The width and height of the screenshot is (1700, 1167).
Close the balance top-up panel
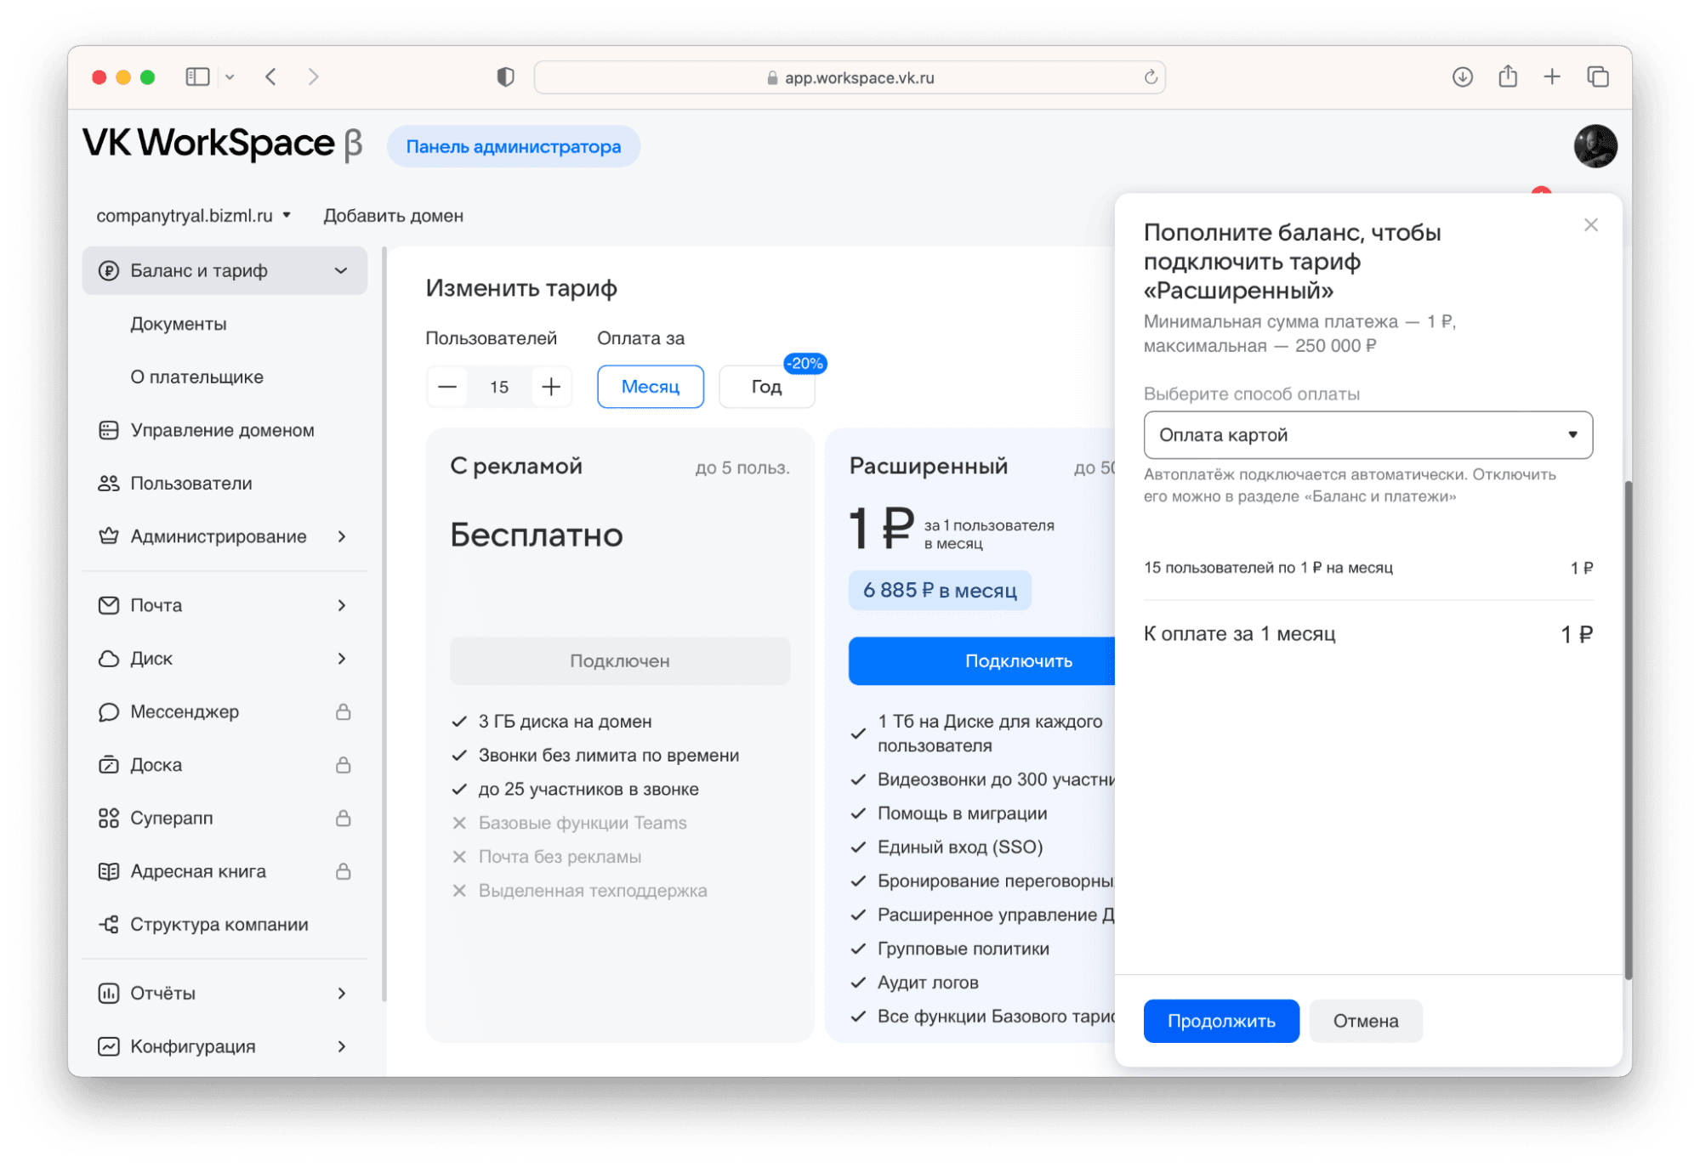click(1590, 225)
